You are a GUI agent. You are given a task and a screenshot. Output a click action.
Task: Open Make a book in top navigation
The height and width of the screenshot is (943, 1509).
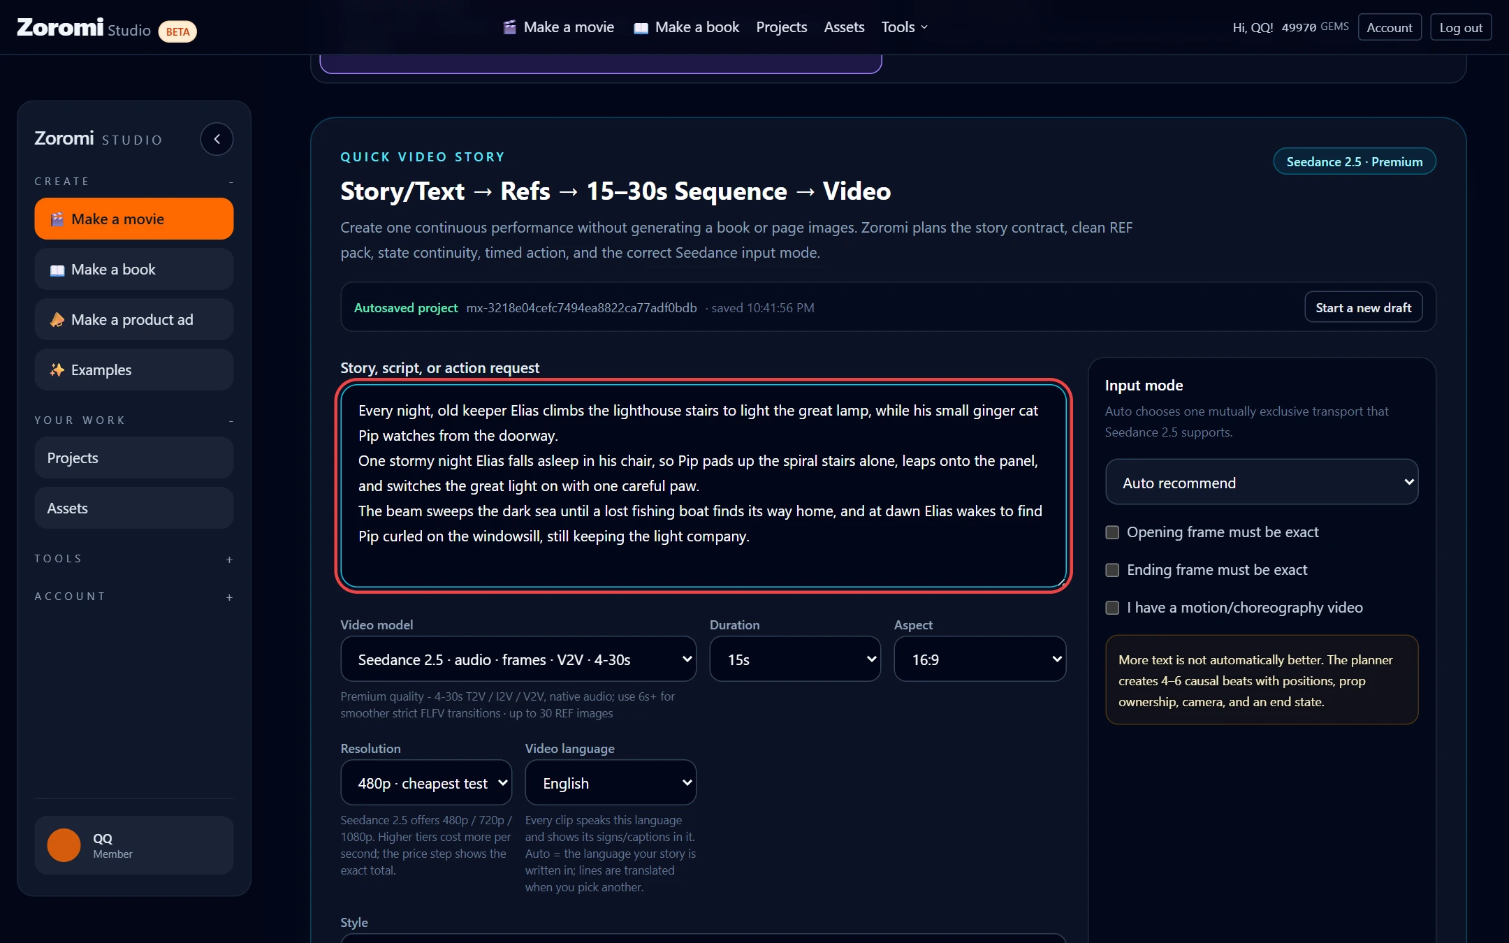tap(686, 27)
